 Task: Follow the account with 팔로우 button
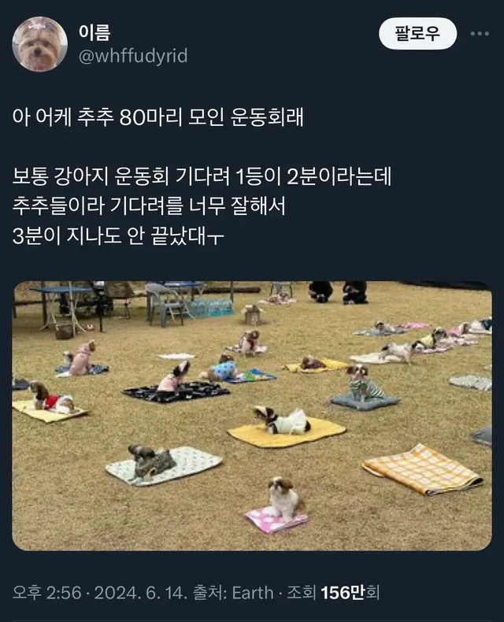417,34
